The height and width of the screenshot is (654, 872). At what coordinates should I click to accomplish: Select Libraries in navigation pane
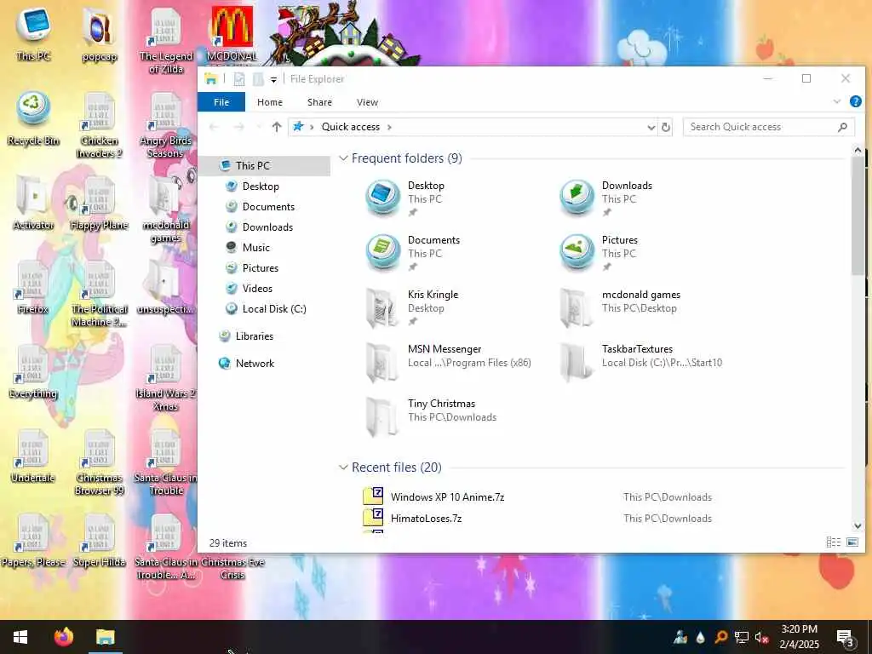click(x=254, y=336)
